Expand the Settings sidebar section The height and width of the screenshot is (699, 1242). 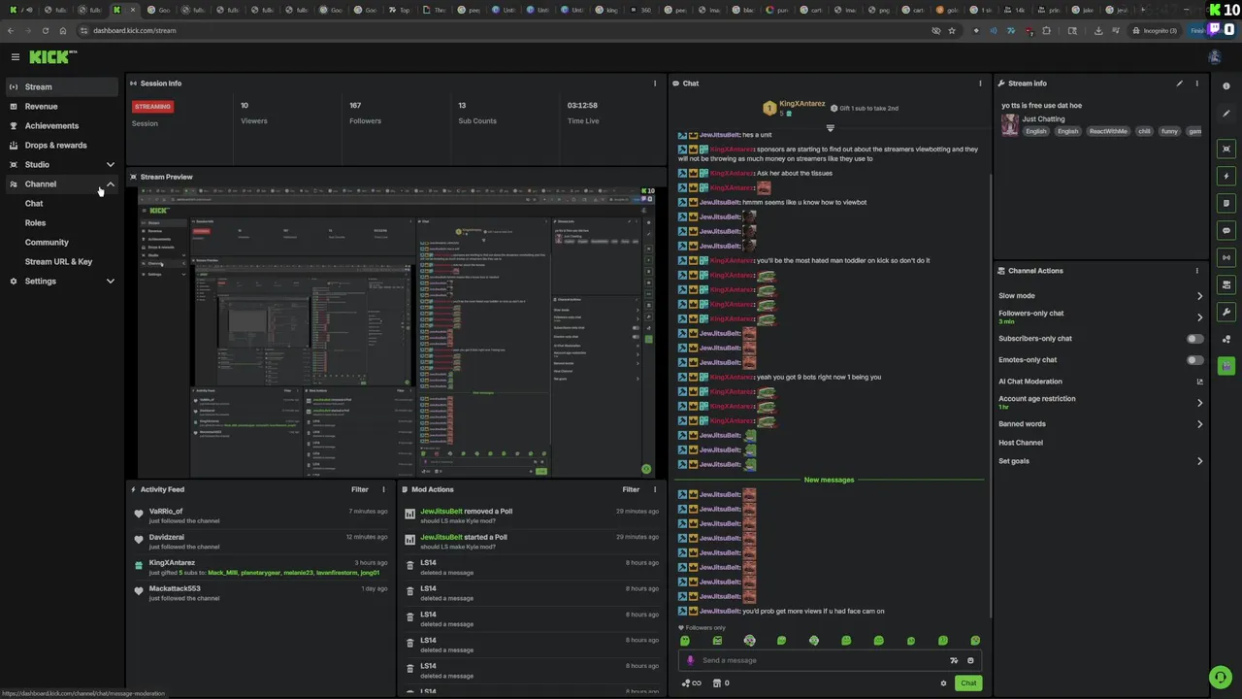pos(62,281)
